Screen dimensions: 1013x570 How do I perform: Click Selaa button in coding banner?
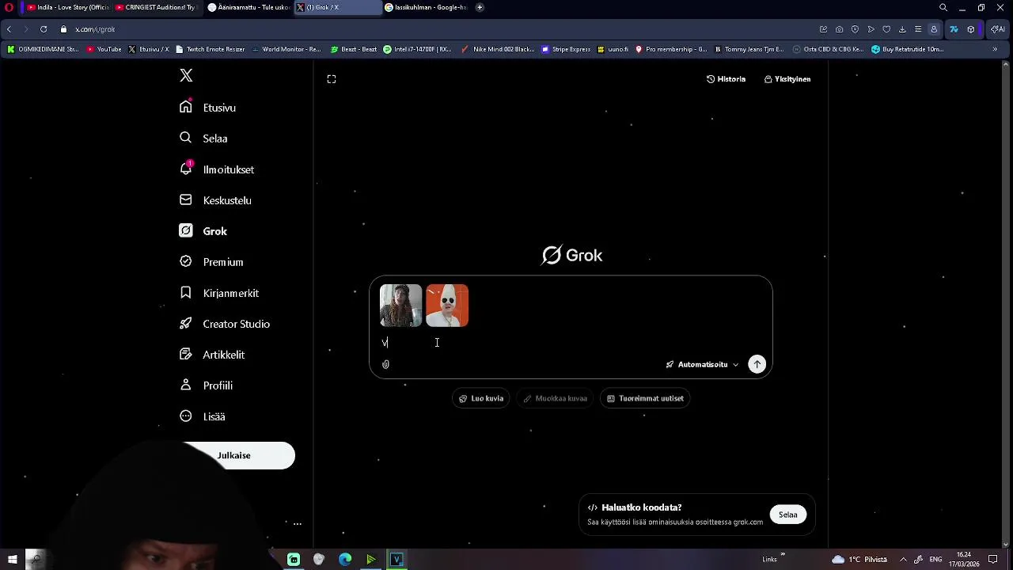[x=788, y=515]
